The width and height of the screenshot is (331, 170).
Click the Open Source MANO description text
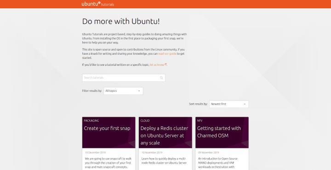[x=218, y=164]
